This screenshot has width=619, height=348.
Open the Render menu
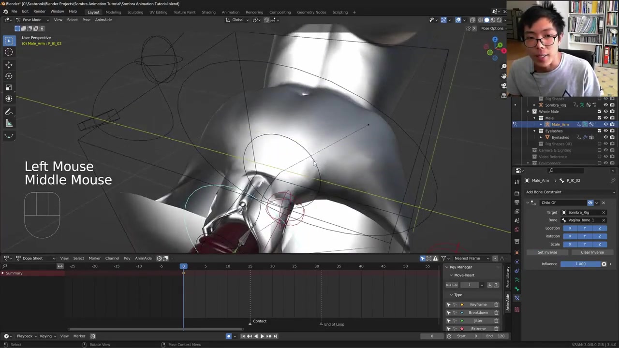[x=39, y=11]
